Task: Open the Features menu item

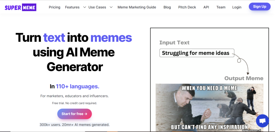Action: 72,7
